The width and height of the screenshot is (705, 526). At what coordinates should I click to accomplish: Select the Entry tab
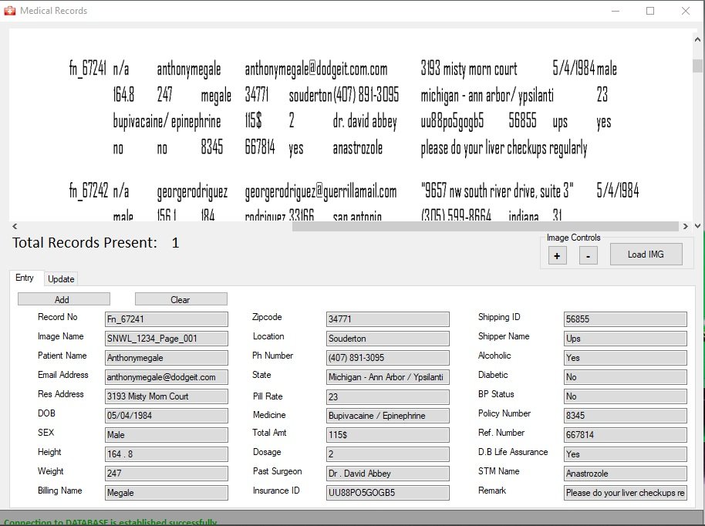25,278
